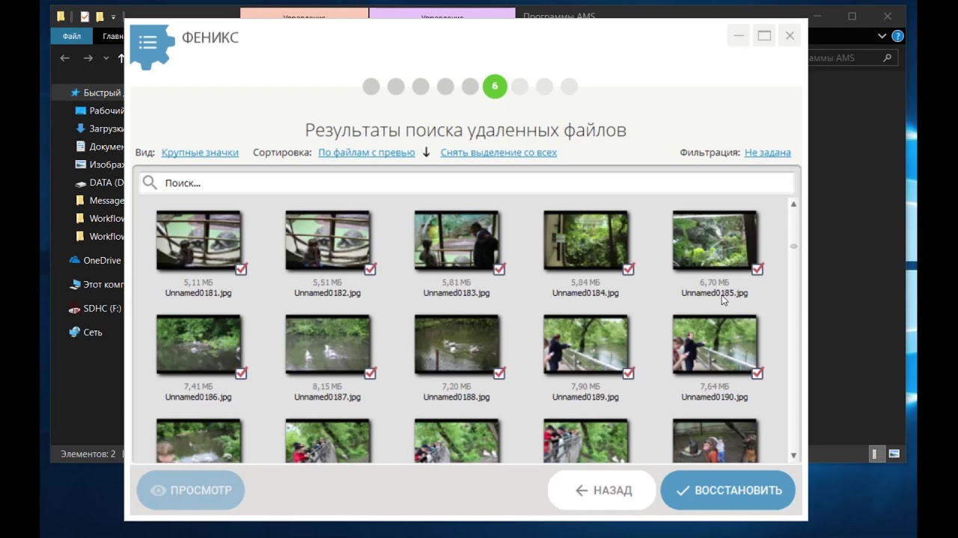
Task: Click the ФЕНИКС gear logo icon
Action: [x=152, y=46]
